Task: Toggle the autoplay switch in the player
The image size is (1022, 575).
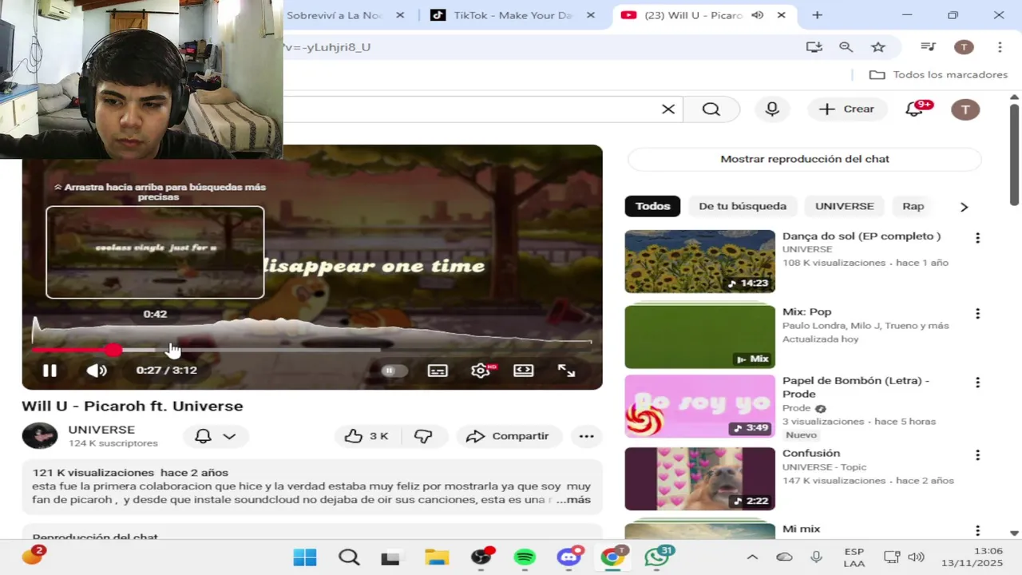Action: [394, 371]
